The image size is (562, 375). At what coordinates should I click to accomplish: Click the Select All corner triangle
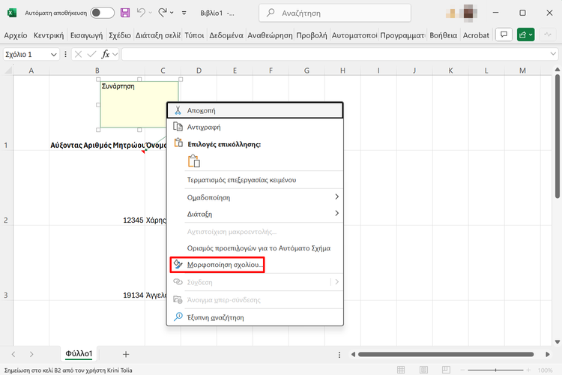[8, 70]
